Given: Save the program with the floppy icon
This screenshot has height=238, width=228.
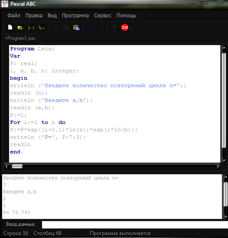Looking at the screenshot, I should tap(31, 28).
